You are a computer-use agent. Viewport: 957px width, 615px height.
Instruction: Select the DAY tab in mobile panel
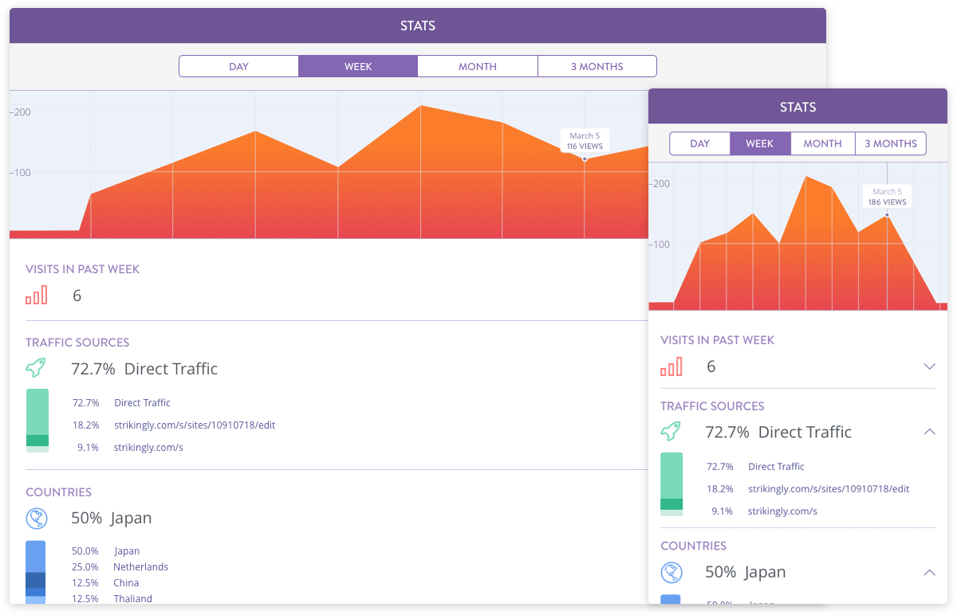(x=699, y=143)
